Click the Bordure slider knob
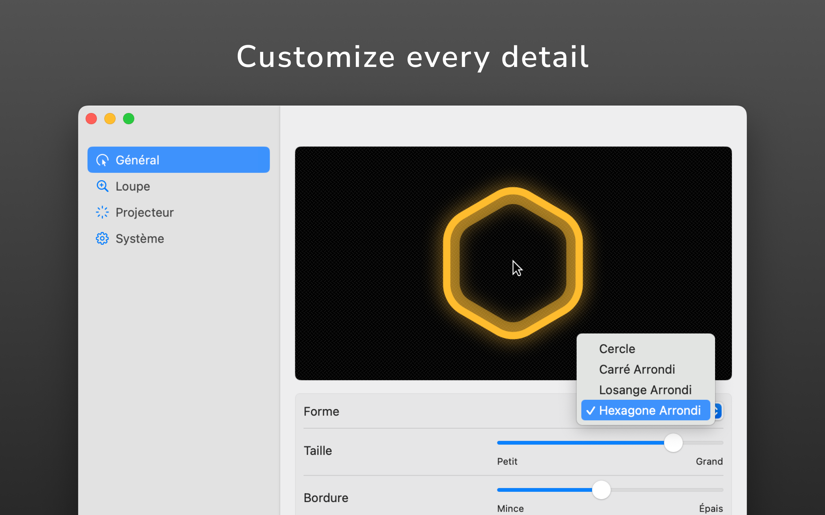 (x=601, y=490)
